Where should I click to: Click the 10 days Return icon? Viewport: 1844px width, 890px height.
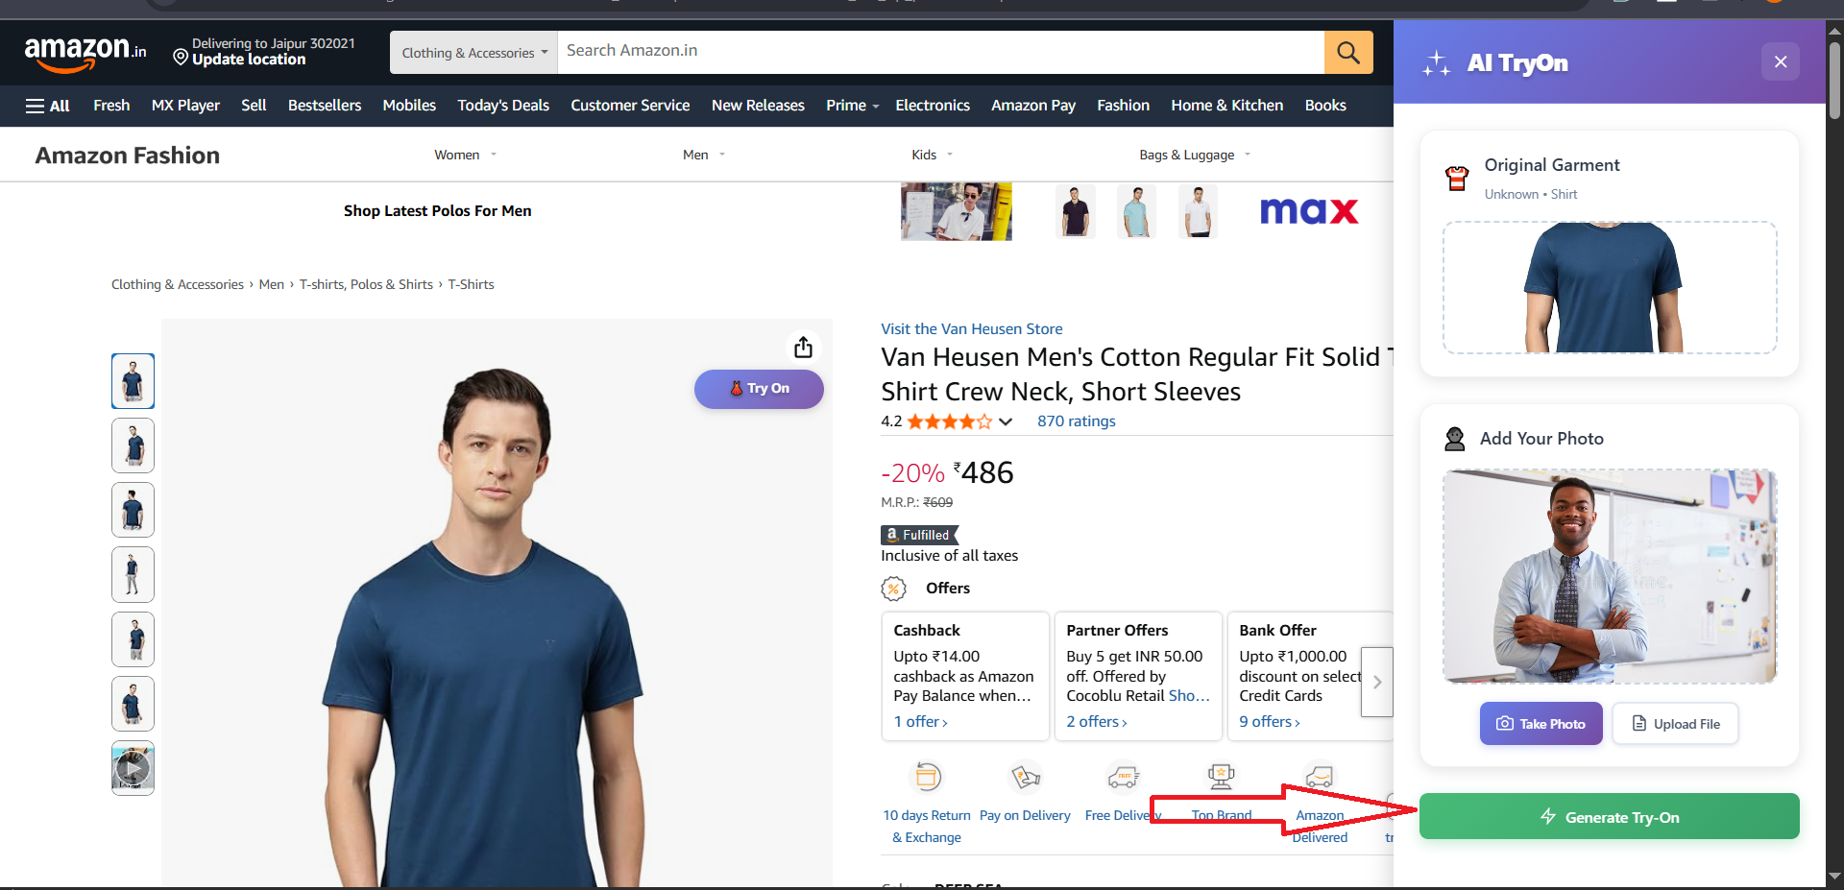click(928, 776)
